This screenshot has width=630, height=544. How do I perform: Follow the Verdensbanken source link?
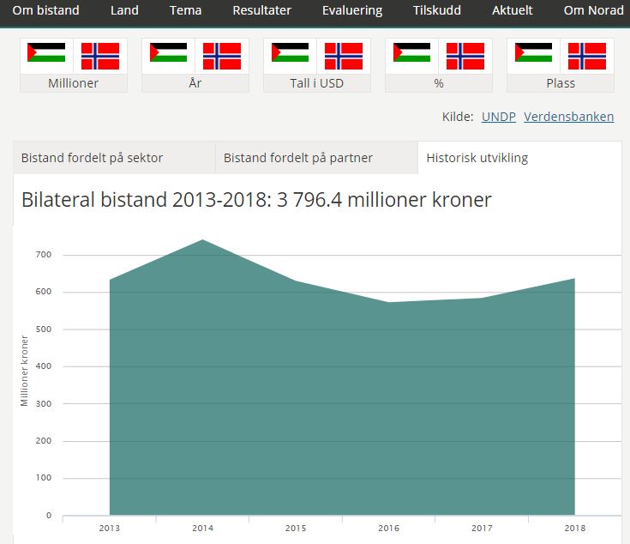569,117
